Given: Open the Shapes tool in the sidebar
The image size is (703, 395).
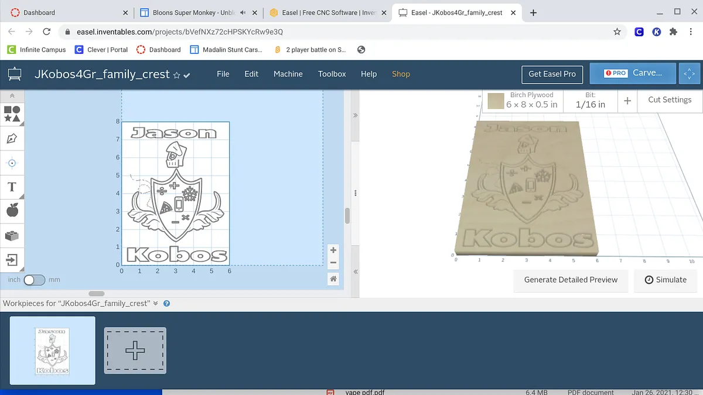Looking at the screenshot, I should [x=12, y=114].
